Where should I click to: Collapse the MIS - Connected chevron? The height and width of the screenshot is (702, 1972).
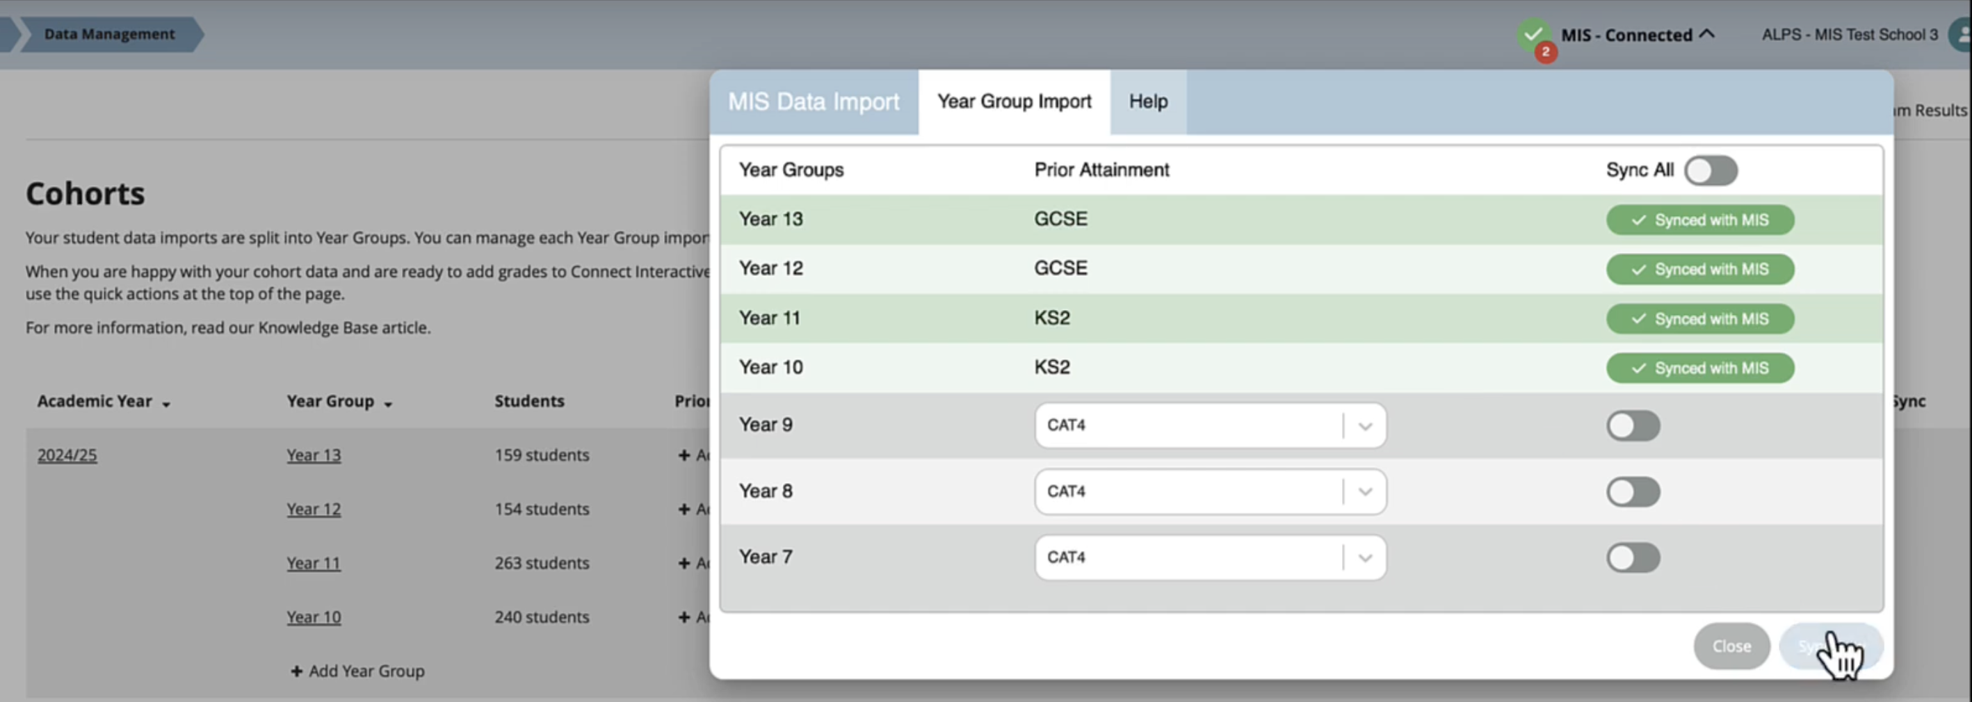pyautogui.click(x=1706, y=35)
